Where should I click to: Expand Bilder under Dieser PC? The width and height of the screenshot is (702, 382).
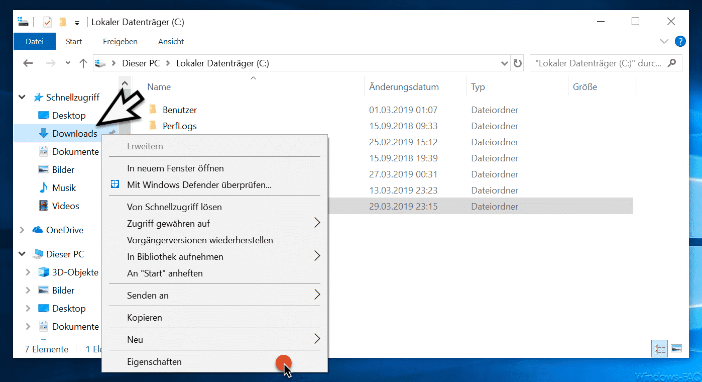pos(28,290)
